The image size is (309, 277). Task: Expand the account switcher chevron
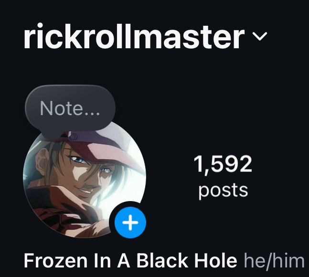coord(260,36)
